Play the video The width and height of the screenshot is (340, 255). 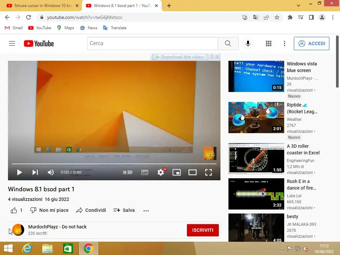20,172
